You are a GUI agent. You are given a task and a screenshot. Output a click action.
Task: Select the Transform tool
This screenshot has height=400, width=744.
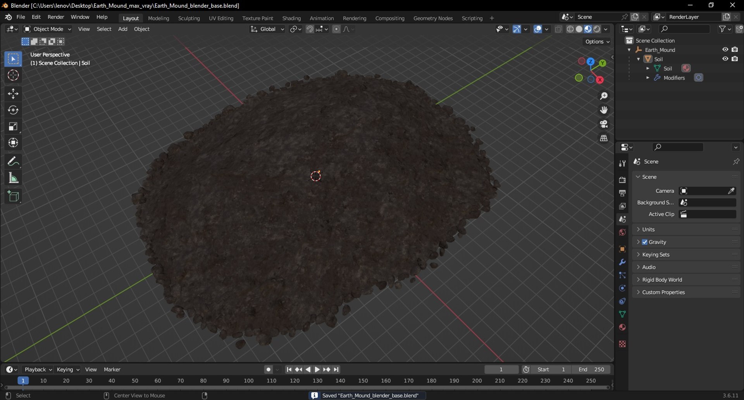(13, 143)
